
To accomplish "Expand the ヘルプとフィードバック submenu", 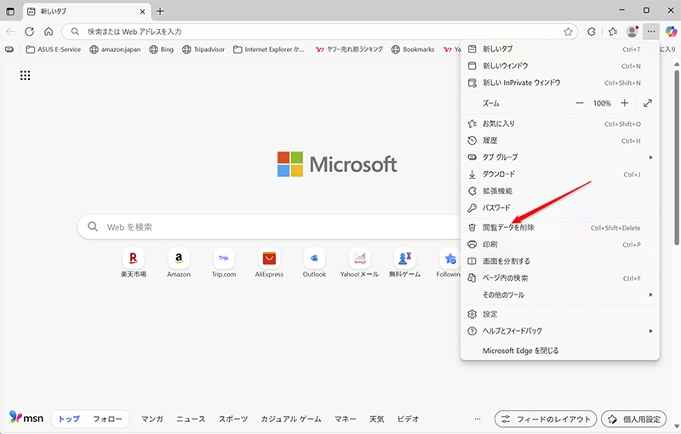I will 559,331.
